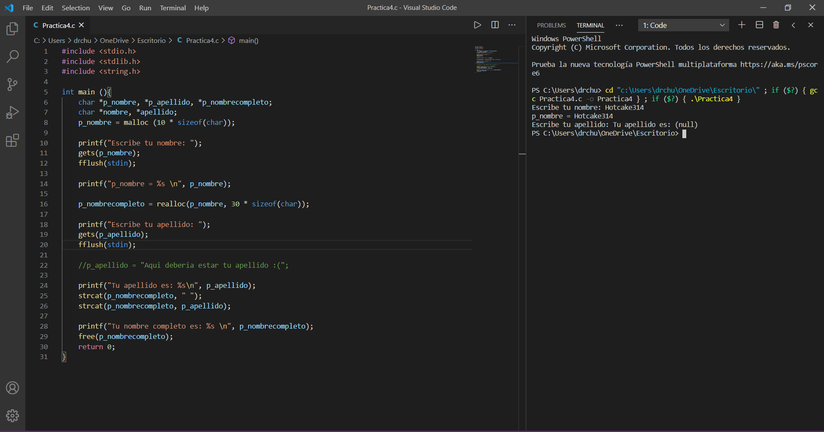This screenshot has width=824, height=432.
Task: Select the Practica4.c editor tab
Action: pos(58,25)
